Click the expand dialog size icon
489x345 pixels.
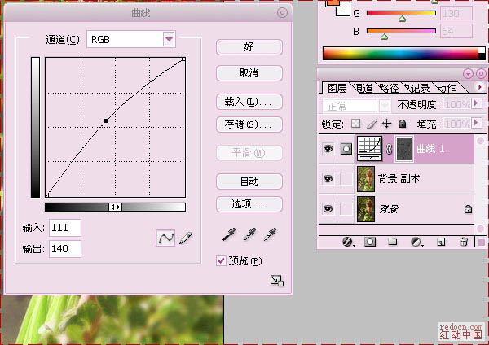tap(277, 281)
